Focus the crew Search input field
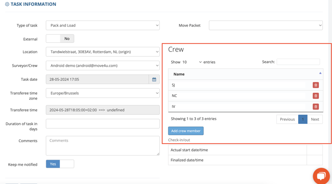Image resolution: width=332 pixels, height=184 pixels. click(x=298, y=62)
